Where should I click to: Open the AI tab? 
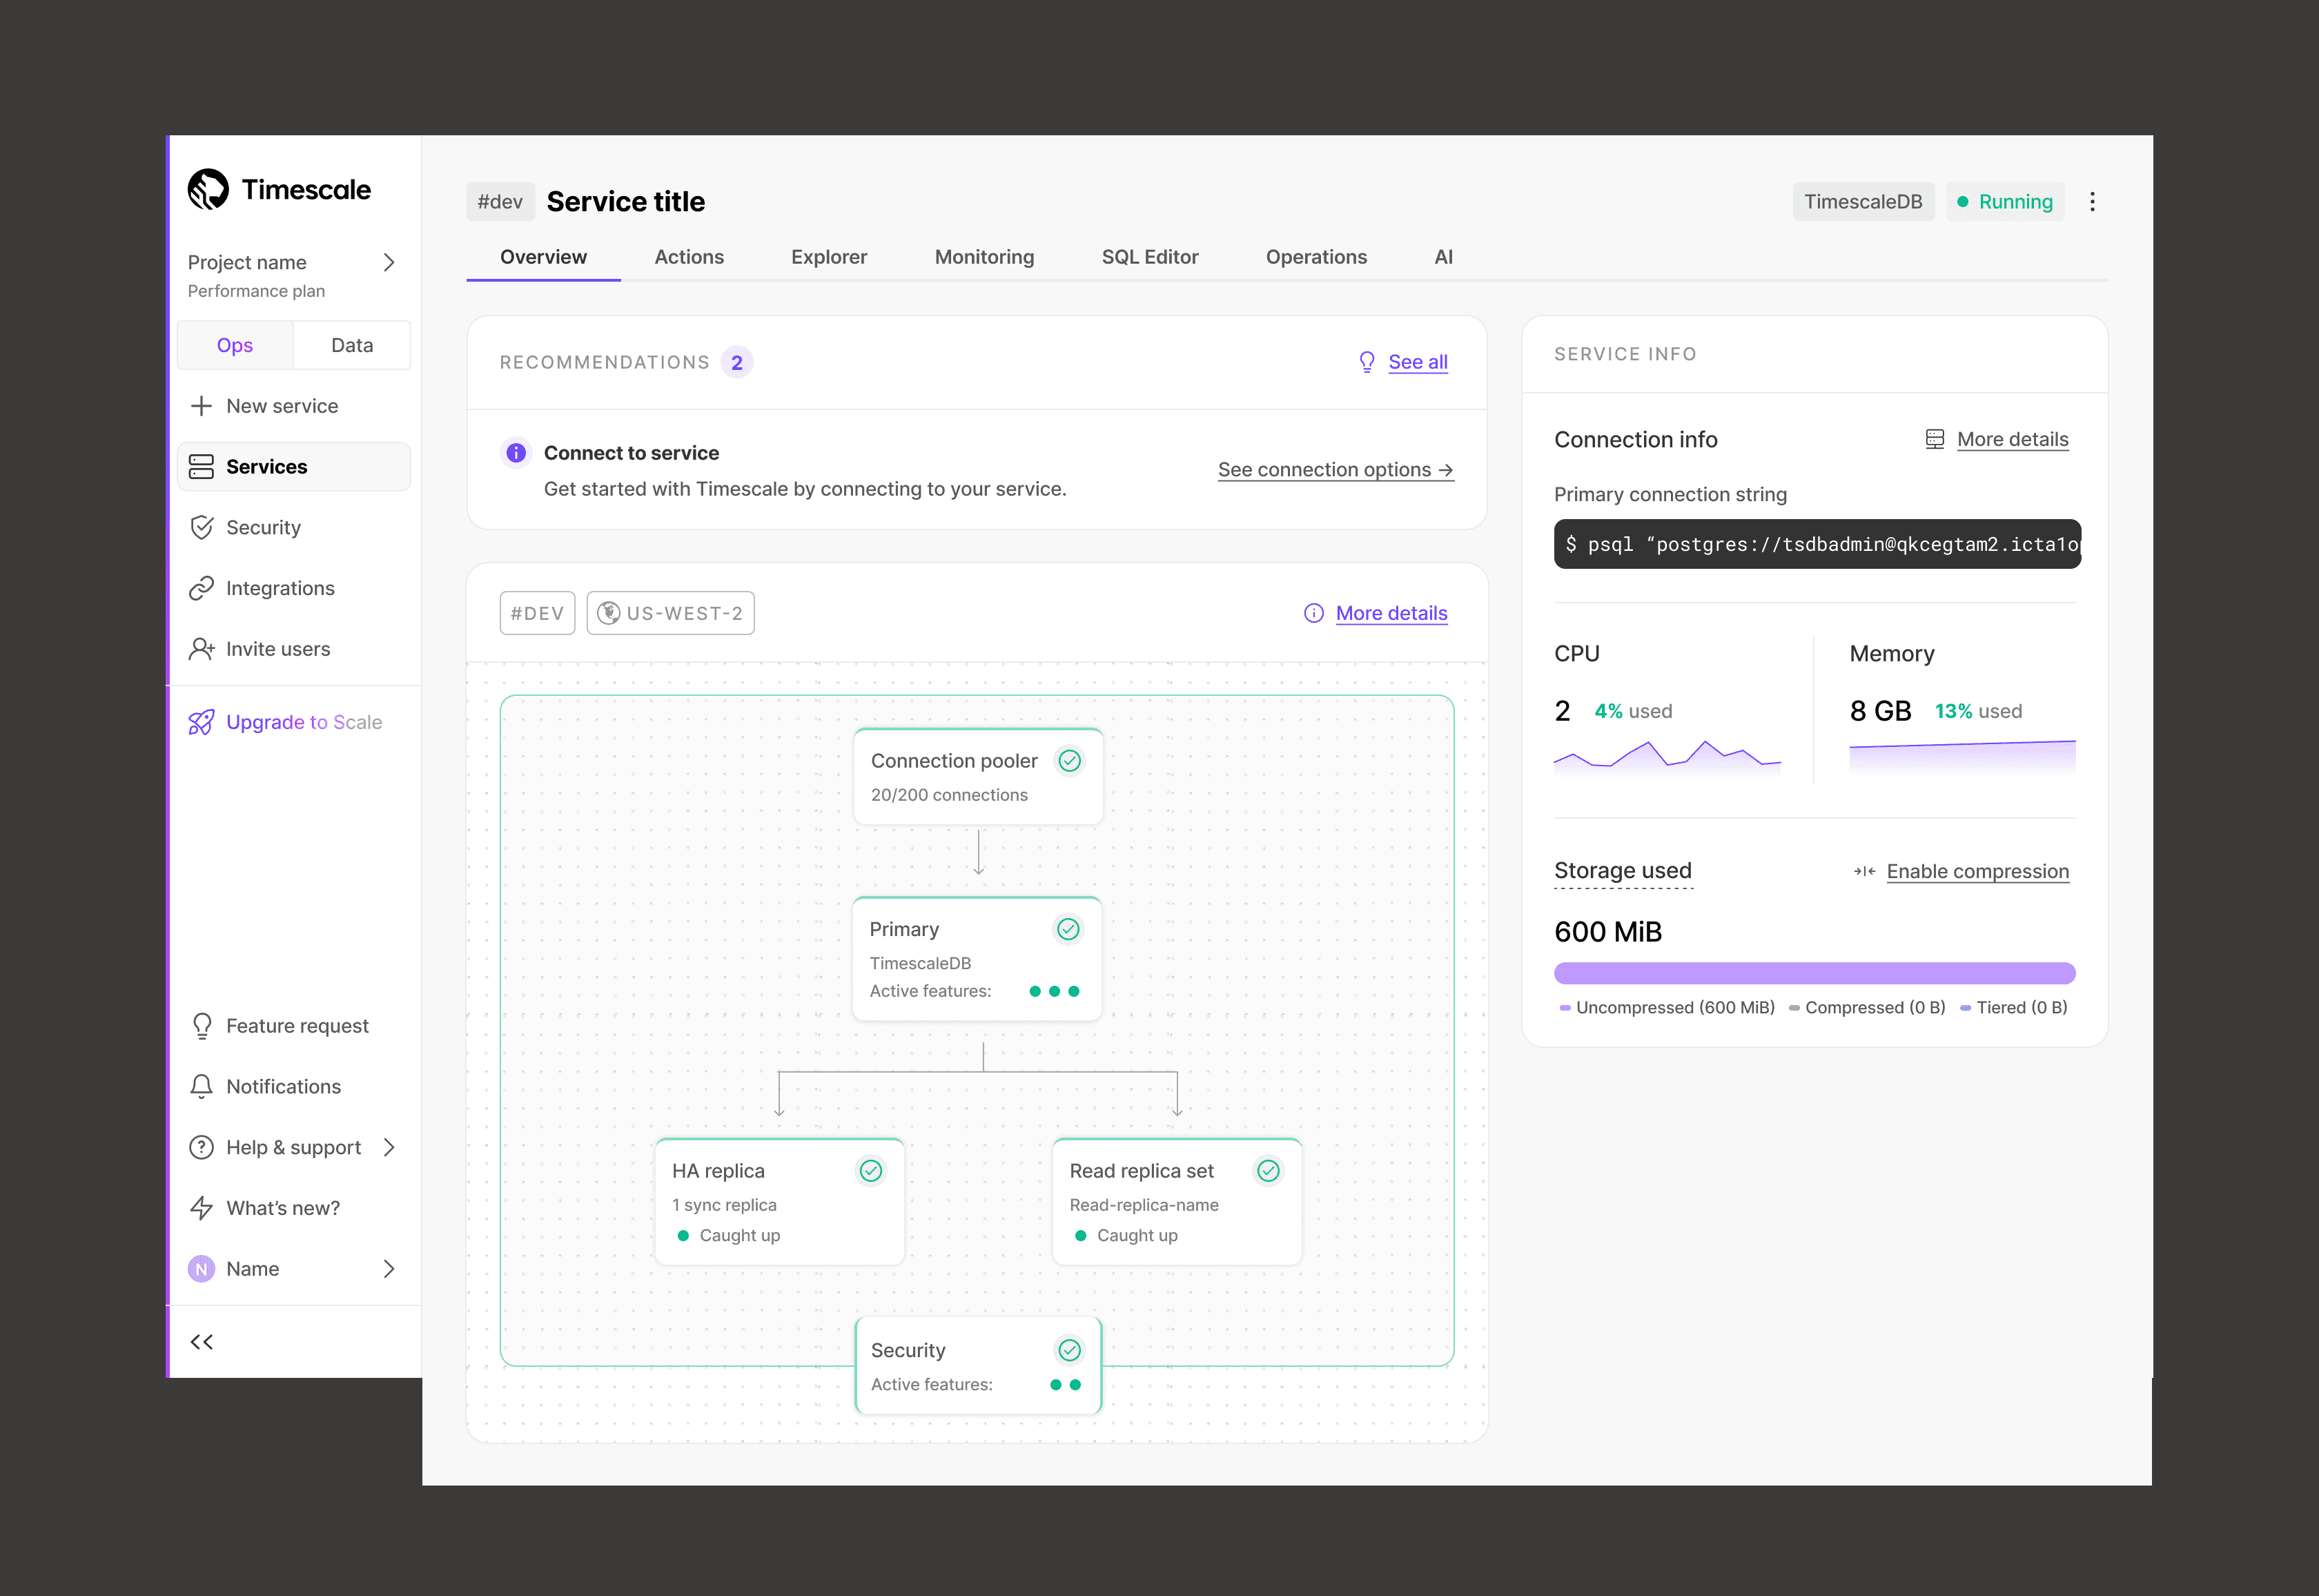[1443, 257]
